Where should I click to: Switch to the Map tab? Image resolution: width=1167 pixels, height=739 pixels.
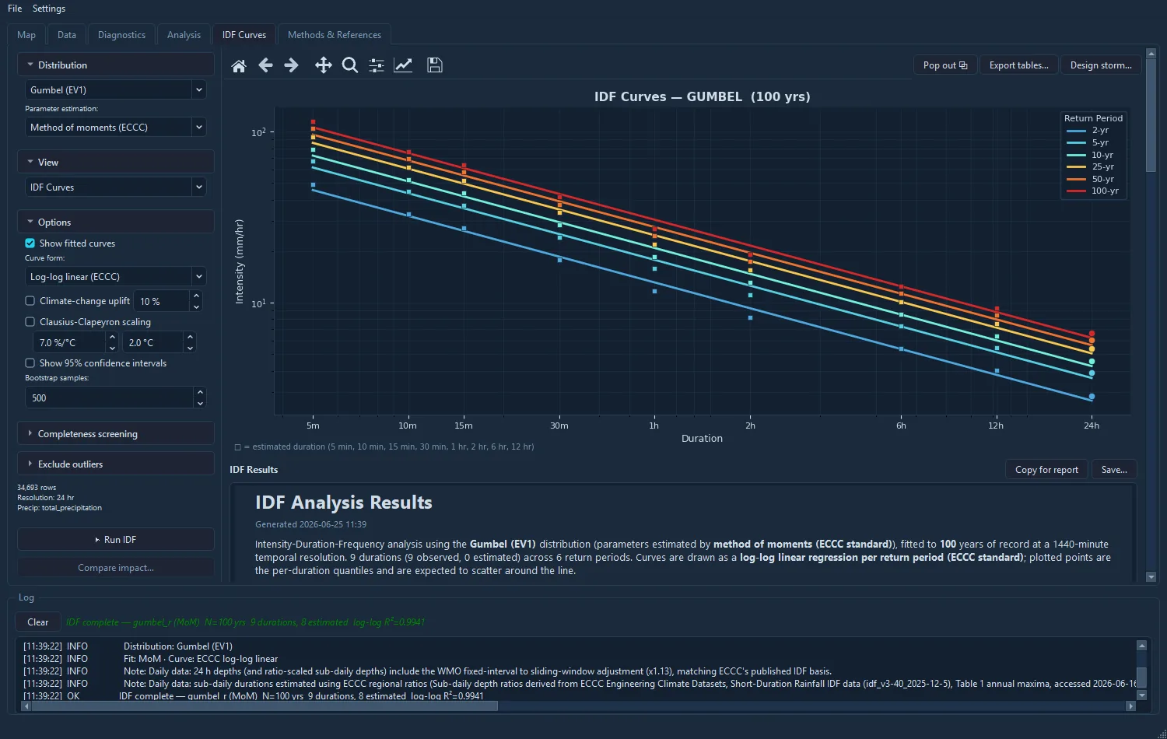click(26, 35)
